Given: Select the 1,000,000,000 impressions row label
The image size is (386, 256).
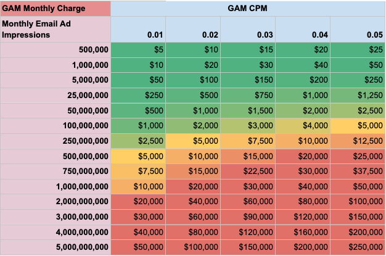Looking at the screenshot, I should click(x=55, y=186).
